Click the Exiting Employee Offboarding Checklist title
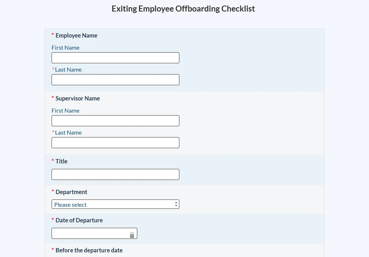 [183, 8]
